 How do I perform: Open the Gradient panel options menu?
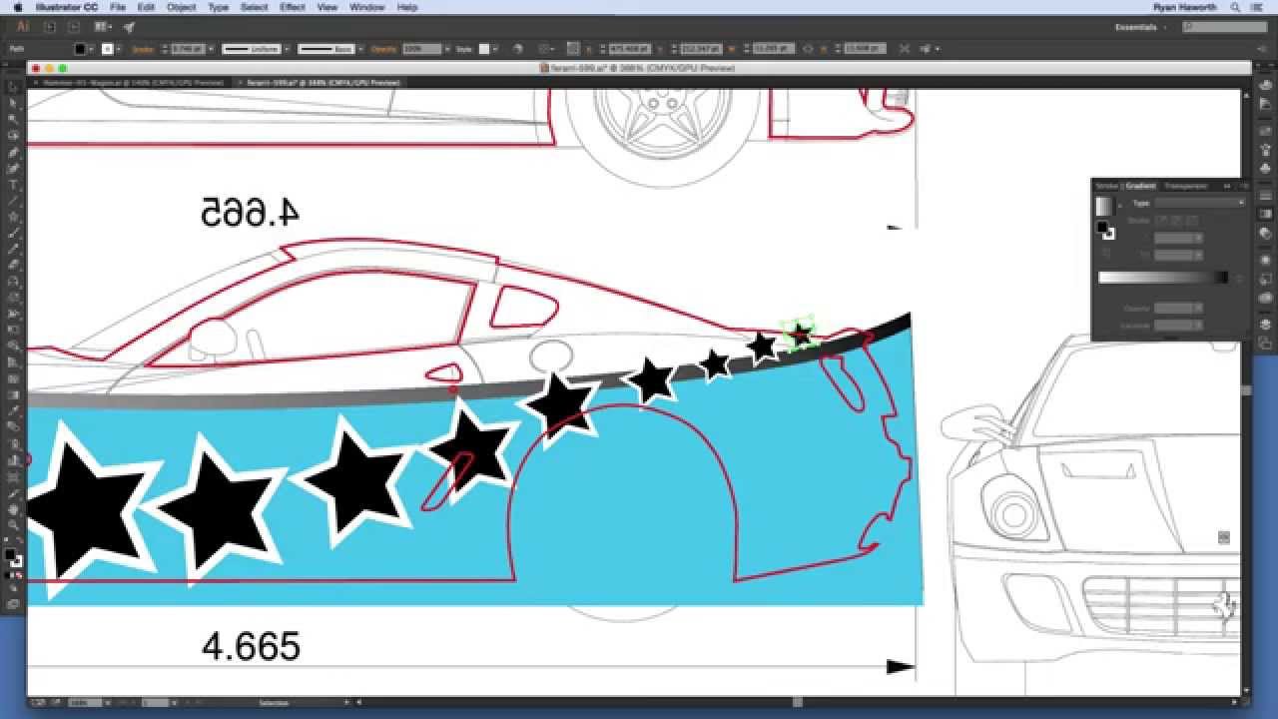[x=1243, y=186]
